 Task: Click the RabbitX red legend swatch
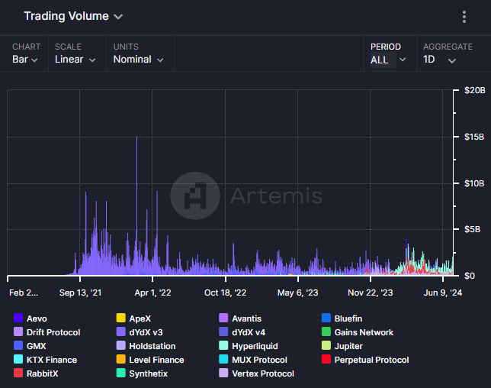(18, 373)
